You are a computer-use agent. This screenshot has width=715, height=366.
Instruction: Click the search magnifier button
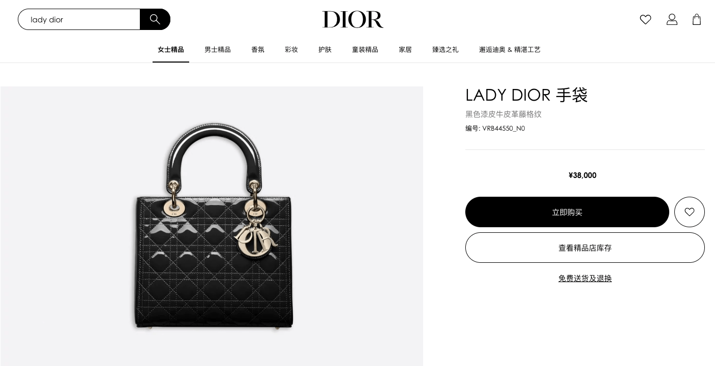pyautogui.click(x=155, y=19)
